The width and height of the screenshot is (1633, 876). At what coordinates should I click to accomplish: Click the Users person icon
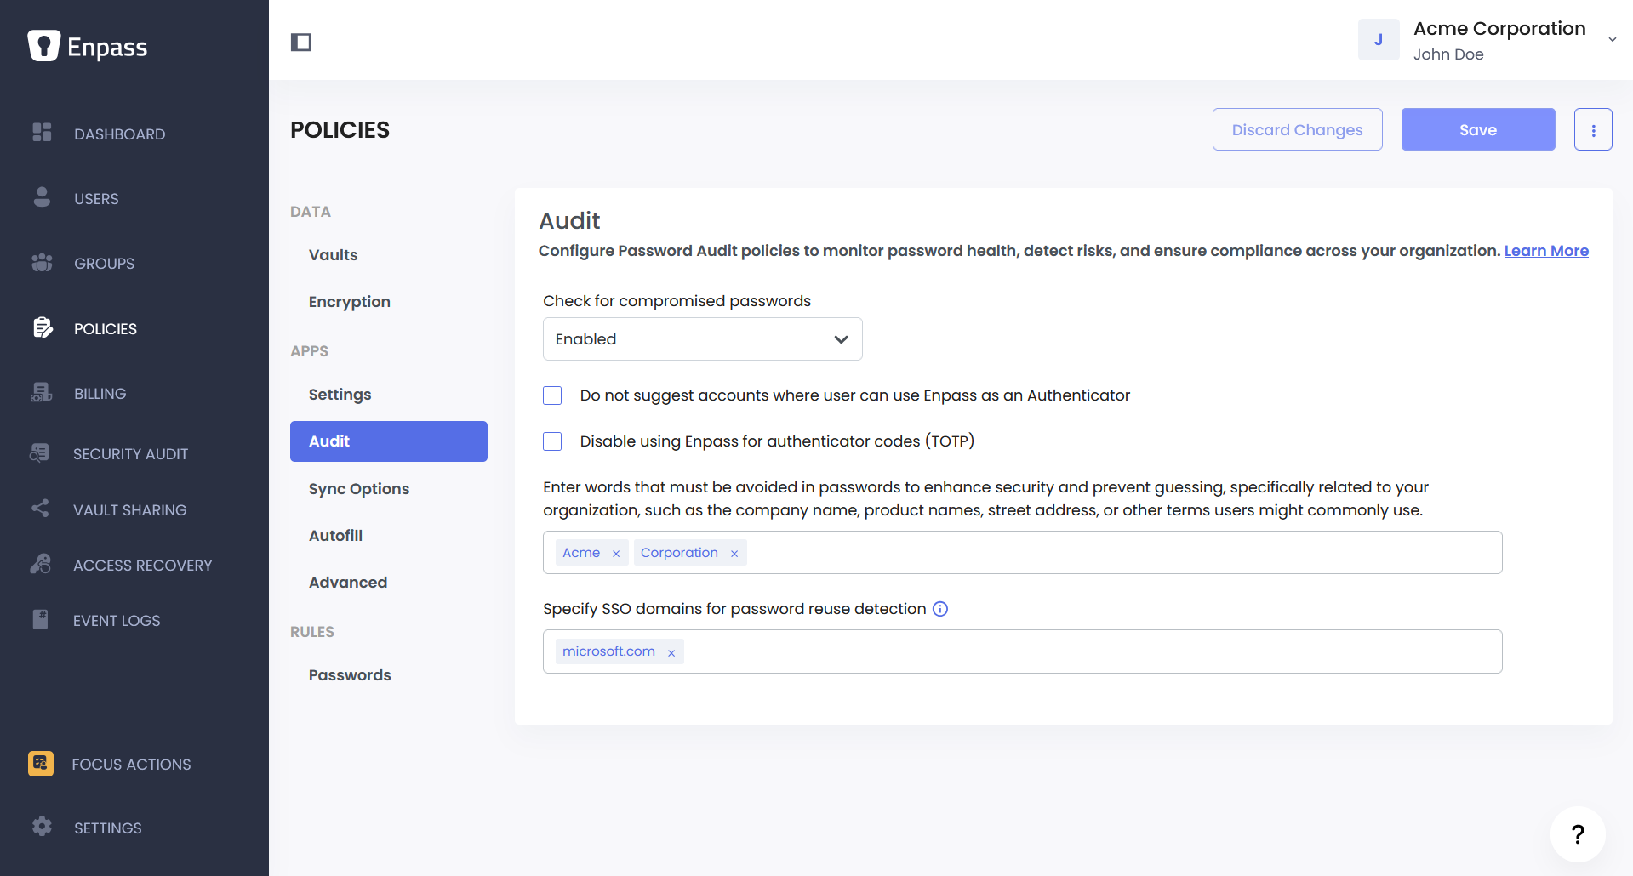(x=42, y=197)
